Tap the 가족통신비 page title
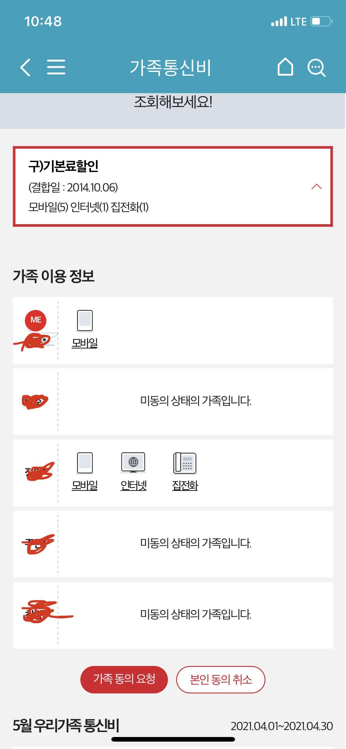The width and height of the screenshot is (346, 749). coord(170,68)
